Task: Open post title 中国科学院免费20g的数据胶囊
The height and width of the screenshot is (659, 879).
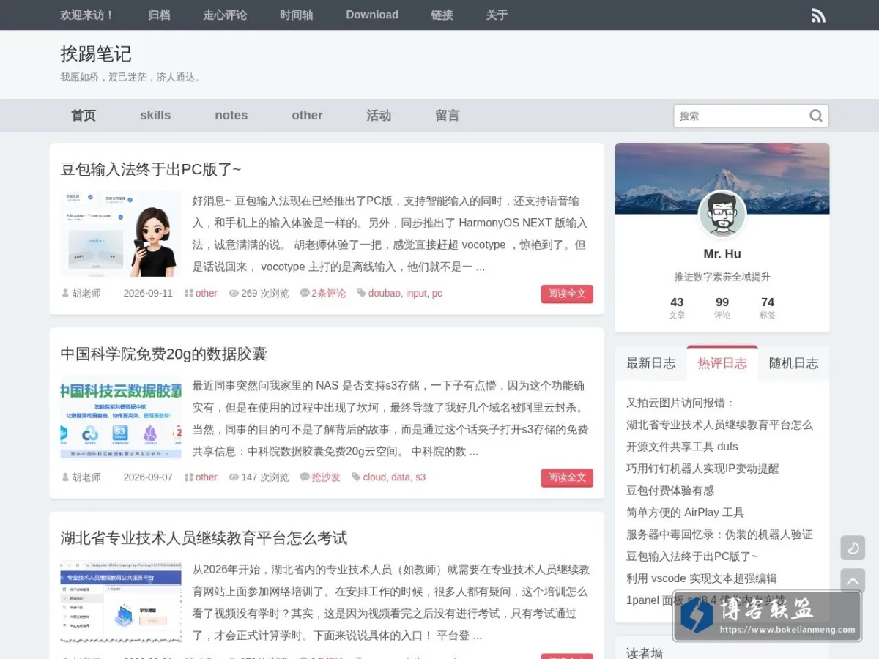Action: pos(163,354)
